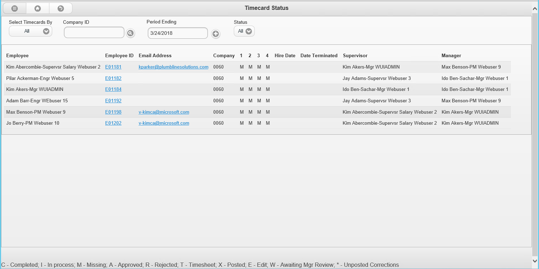Open Company ID lookup magnifier icon

tap(130, 33)
